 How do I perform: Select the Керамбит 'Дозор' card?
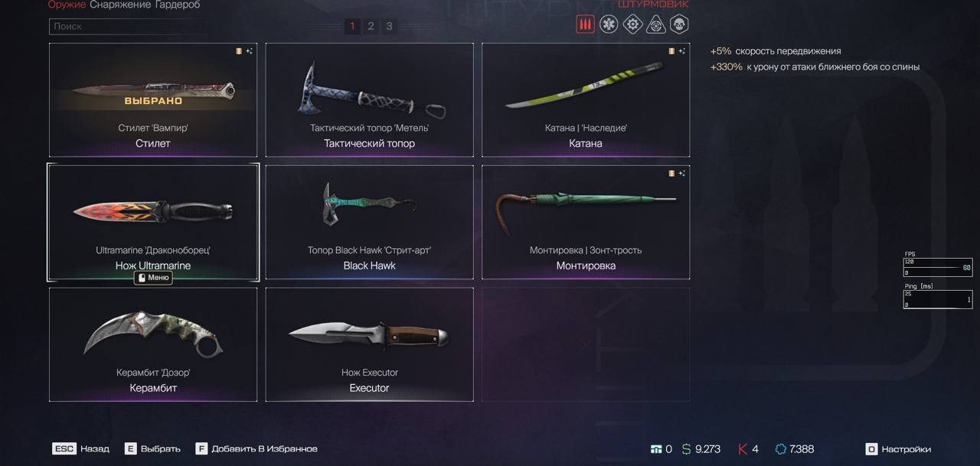coord(153,344)
